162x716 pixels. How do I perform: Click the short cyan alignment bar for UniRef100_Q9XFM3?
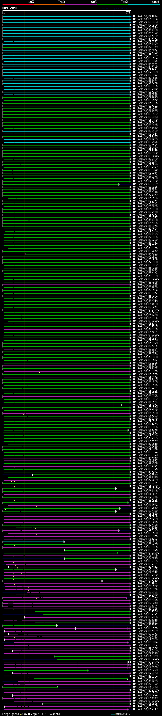tap(34, 542)
